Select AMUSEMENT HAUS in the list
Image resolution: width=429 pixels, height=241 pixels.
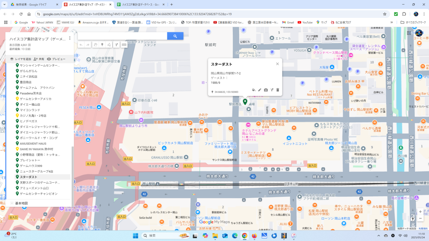tap(33, 144)
